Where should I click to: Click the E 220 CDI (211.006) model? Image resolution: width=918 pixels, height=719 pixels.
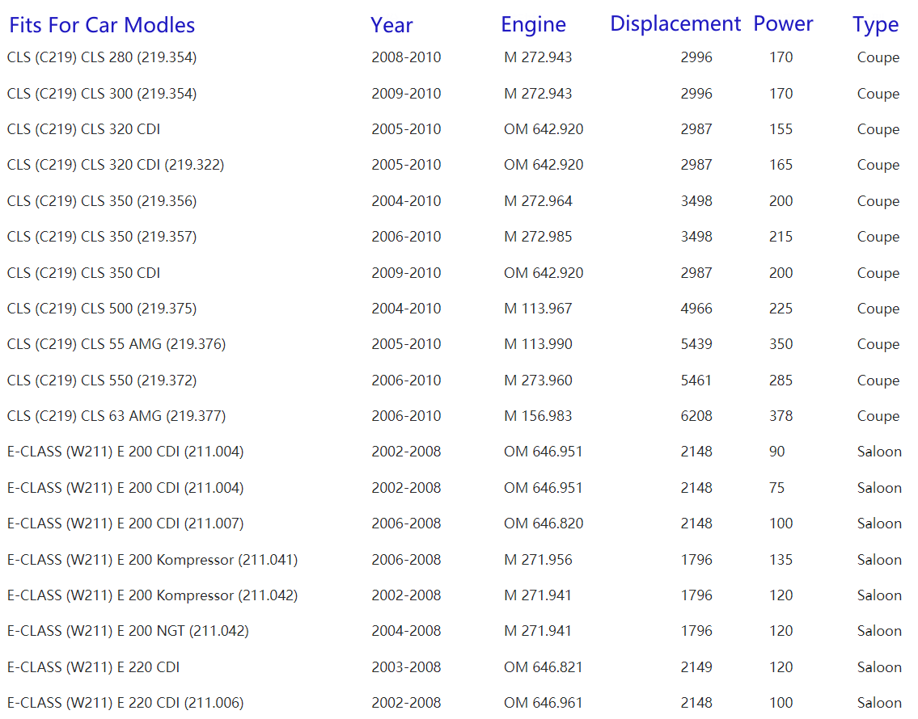click(125, 703)
